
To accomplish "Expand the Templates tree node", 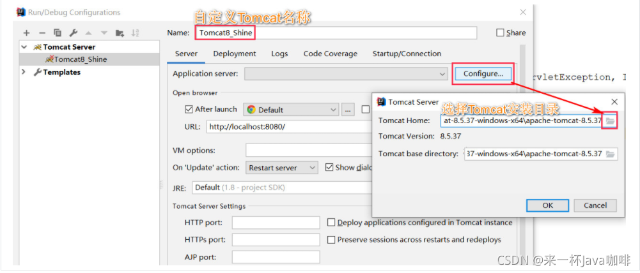I will tap(24, 72).
